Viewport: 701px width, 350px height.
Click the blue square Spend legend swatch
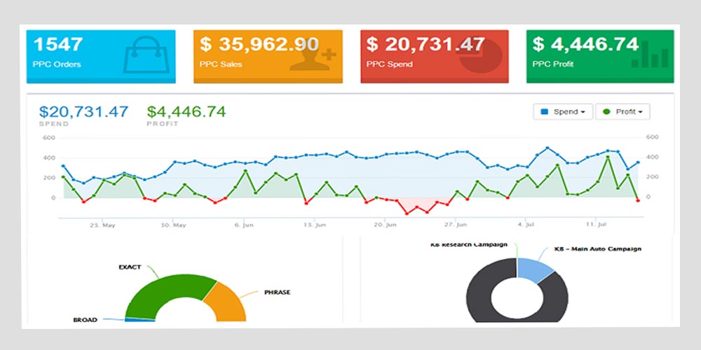coord(545,112)
